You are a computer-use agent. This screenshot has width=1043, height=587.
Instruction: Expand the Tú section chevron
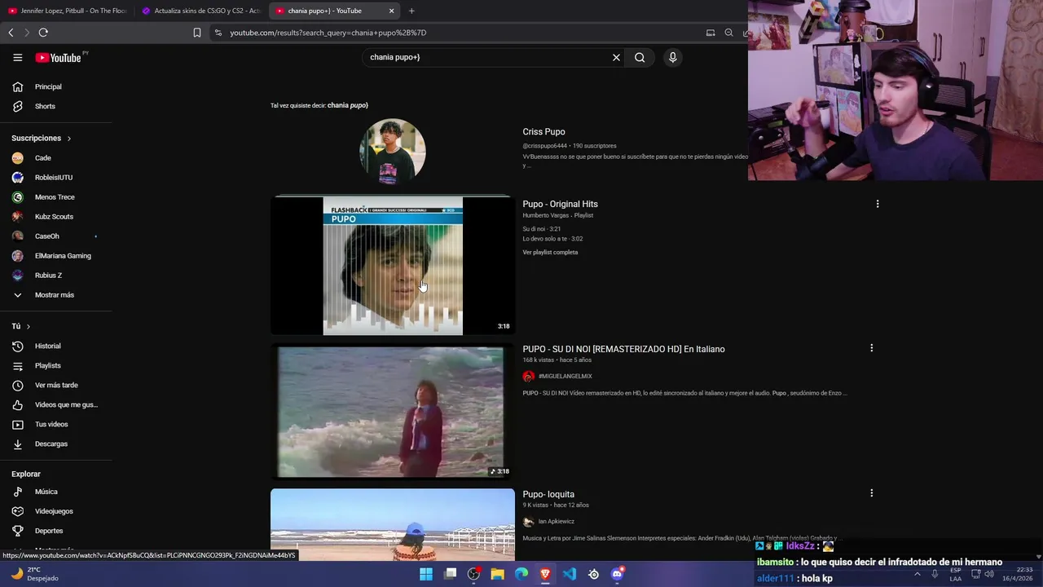tap(28, 326)
